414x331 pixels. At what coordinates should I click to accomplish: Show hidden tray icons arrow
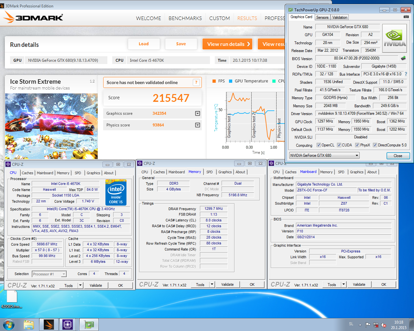pos(360,325)
